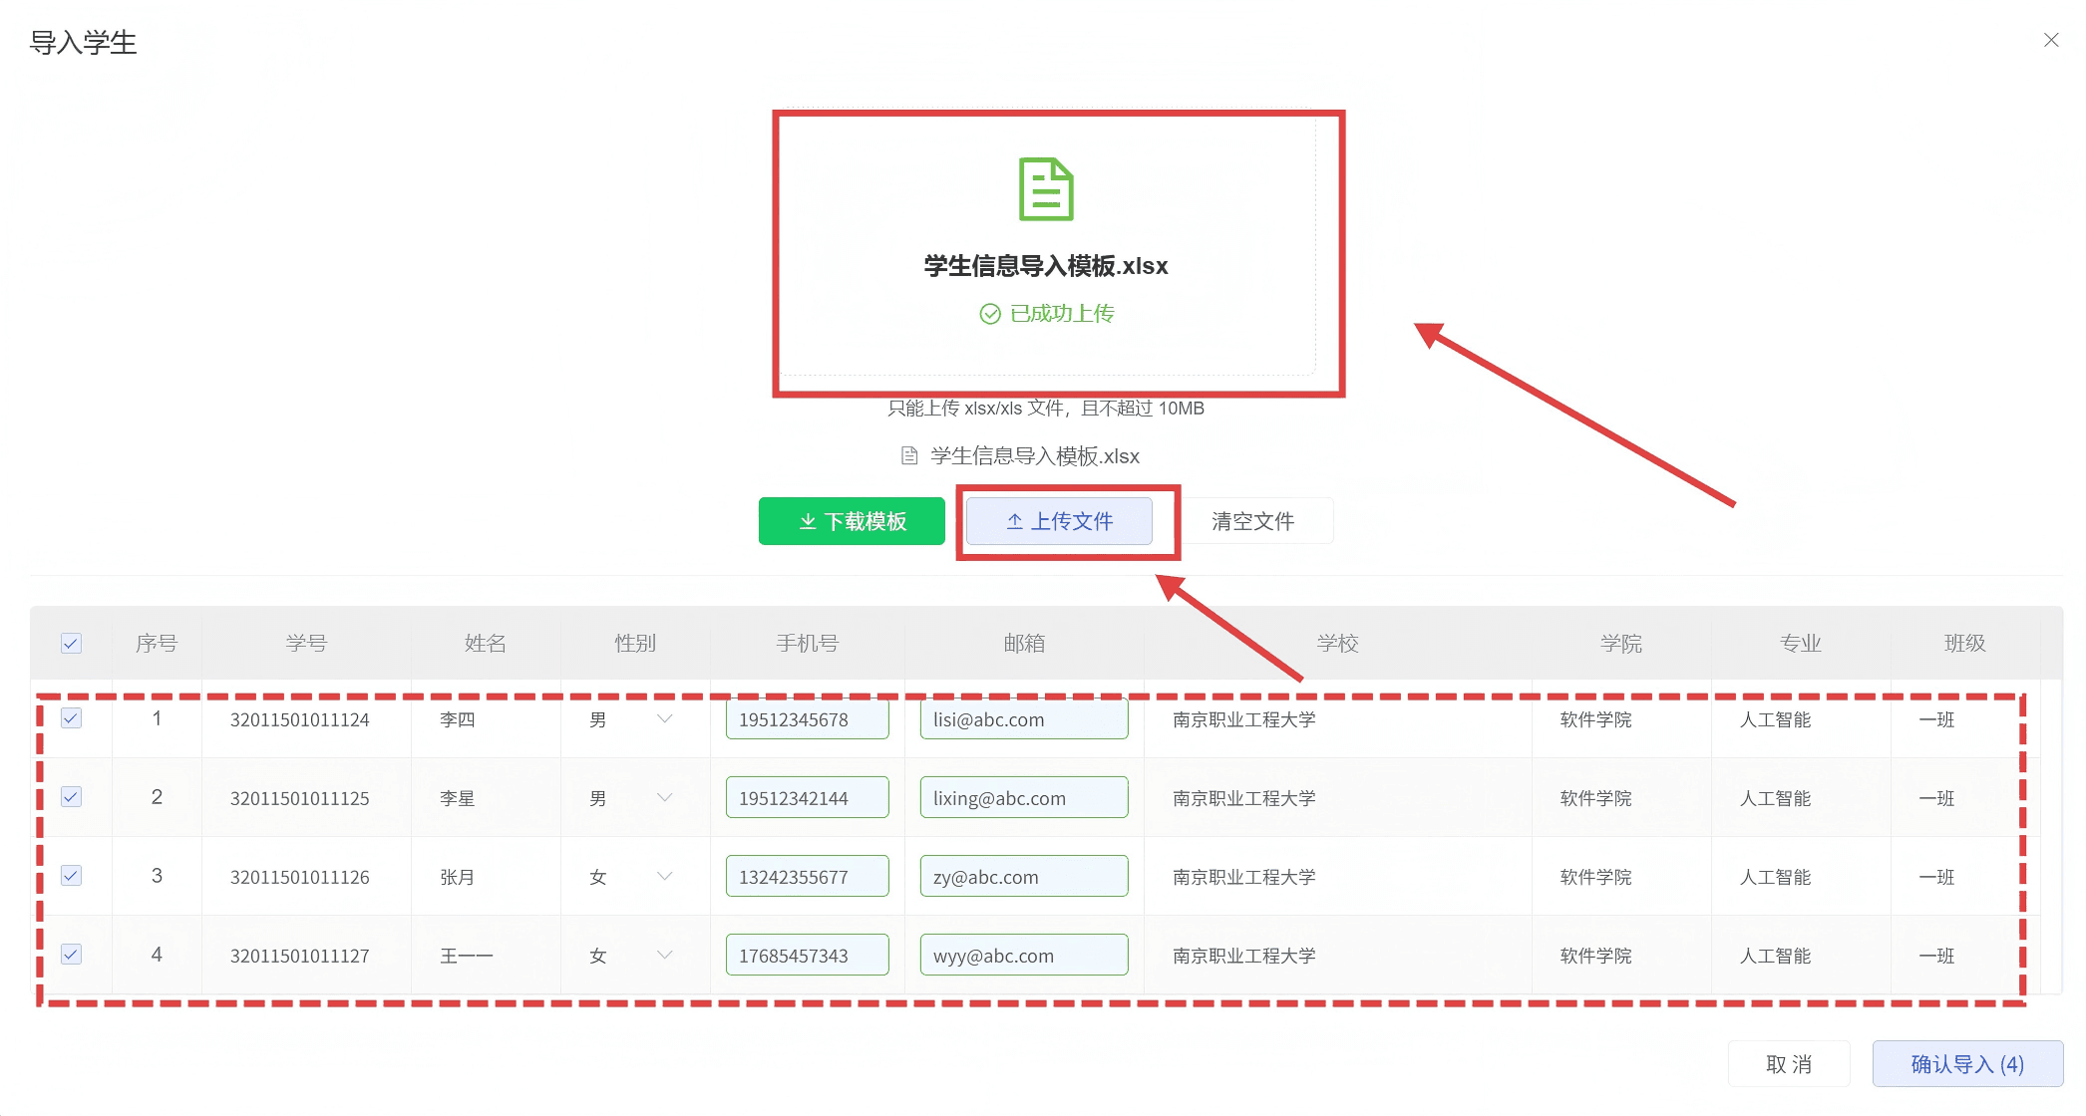Click the 取消 cancel button

1788,1064
